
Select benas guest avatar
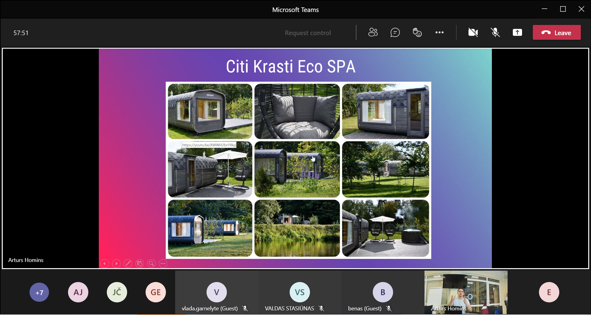(x=383, y=292)
